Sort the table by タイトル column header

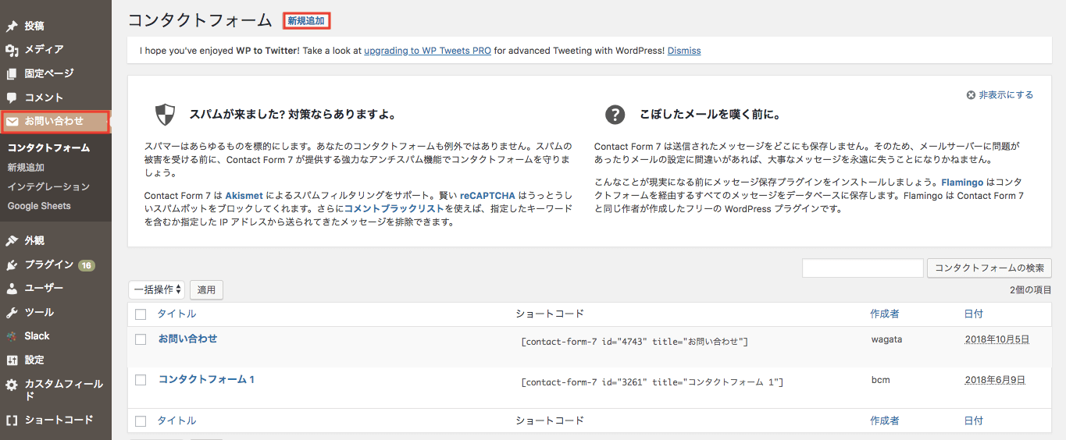176,314
